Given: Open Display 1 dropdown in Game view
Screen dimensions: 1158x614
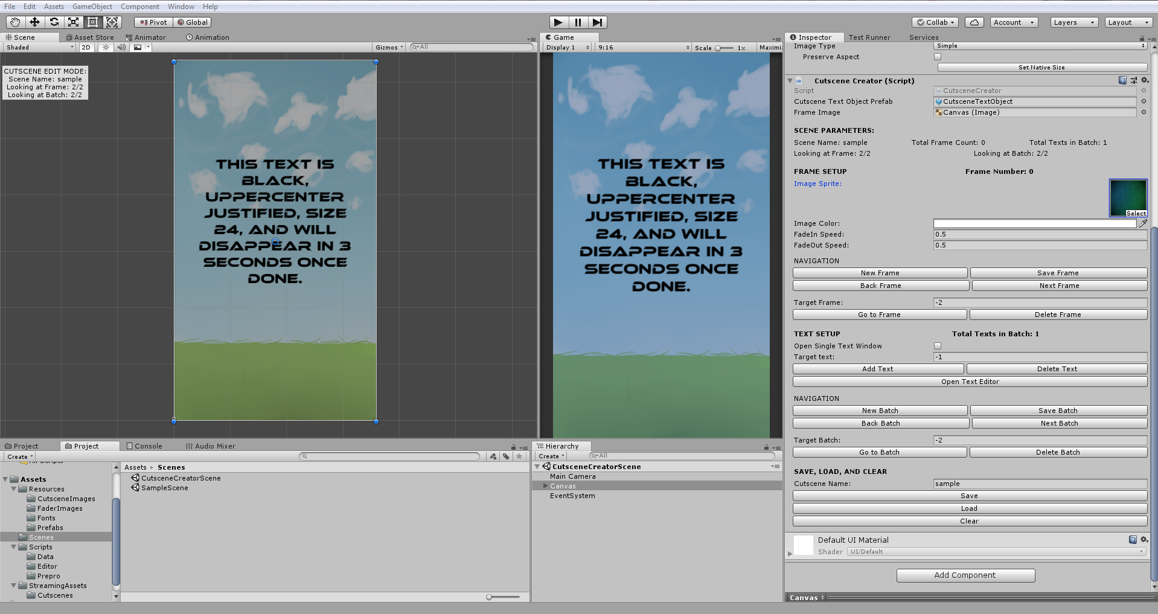Looking at the screenshot, I should point(567,47).
